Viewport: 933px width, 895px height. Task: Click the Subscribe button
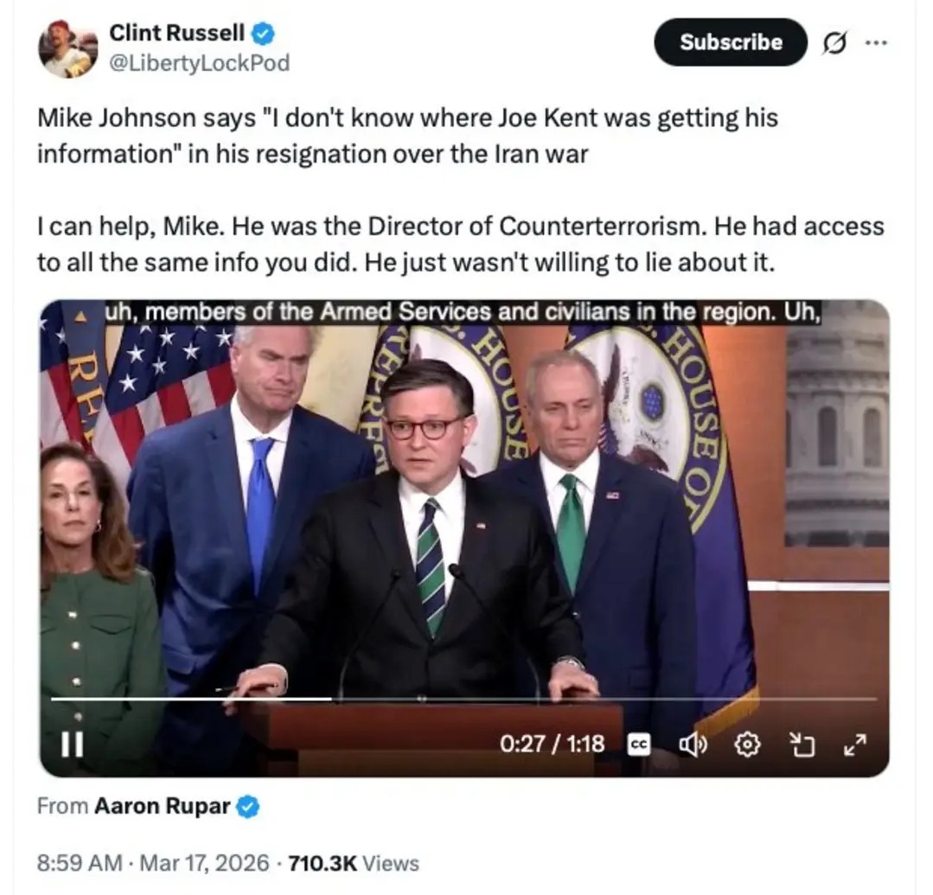pos(731,42)
